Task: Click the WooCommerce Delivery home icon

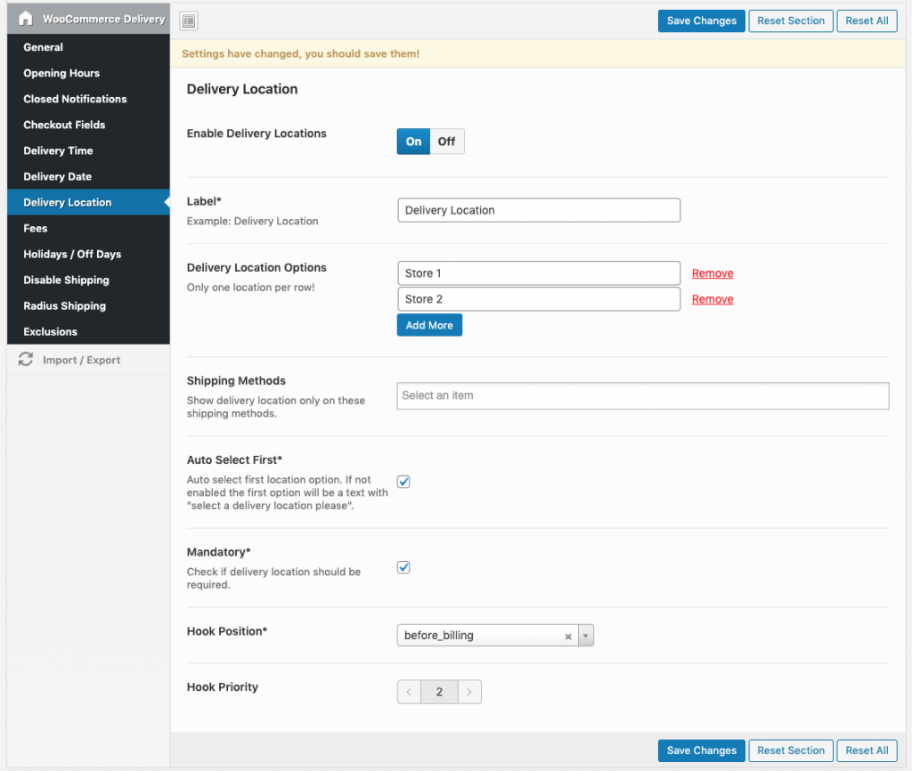Action: pyautogui.click(x=26, y=19)
